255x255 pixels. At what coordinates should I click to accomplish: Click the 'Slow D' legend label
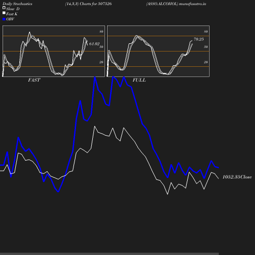tap(13, 9)
